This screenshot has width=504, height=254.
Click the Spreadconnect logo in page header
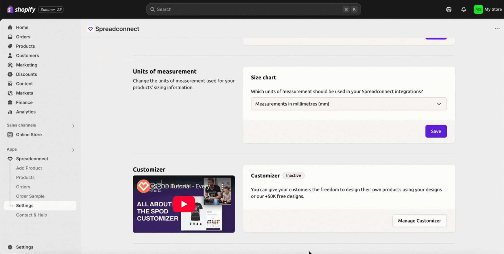click(90, 29)
